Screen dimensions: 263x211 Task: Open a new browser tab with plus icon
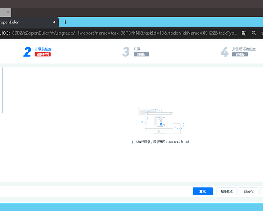point(65,22)
